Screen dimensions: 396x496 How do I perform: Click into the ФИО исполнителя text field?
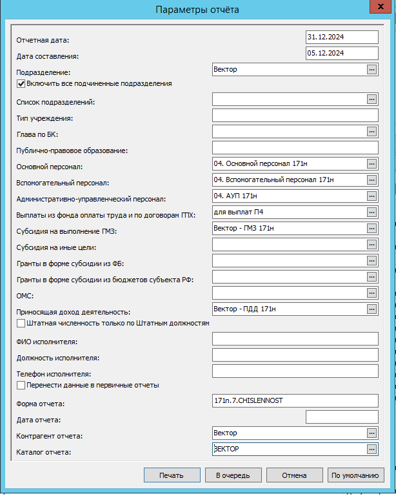pos(295,338)
